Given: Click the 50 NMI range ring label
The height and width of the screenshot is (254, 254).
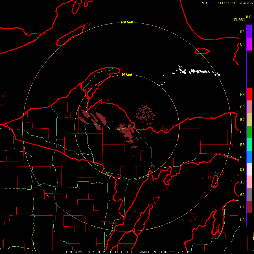Looking at the screenshot, I should tap(127, 75).
